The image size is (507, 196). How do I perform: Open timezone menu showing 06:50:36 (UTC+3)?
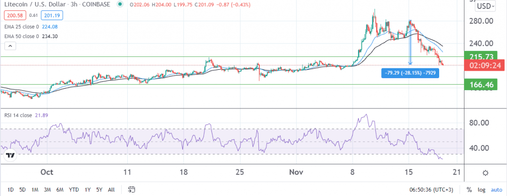(431, 190)
